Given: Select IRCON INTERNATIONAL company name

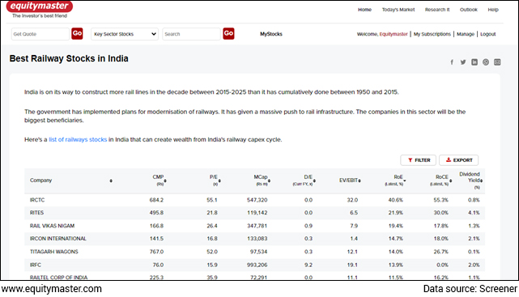Looking at the screenshot, I should point(58,239).
